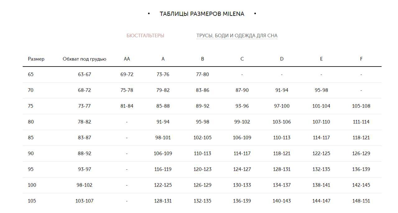Switch to the БЮСТГАЛЬТЕРЫ tab
The height and width of the screenshot is (213, 398).
(x=145, y=36)
